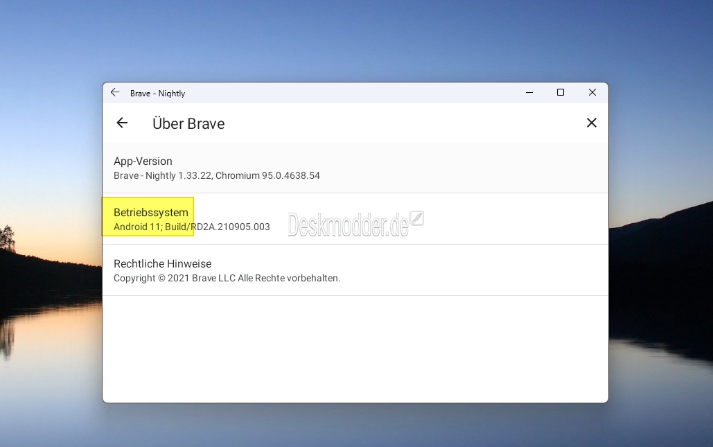The width and height of the screenshot is (713, 447).
Task: Open the Rechtliche Hinweise entry
Action: point(355,270)
